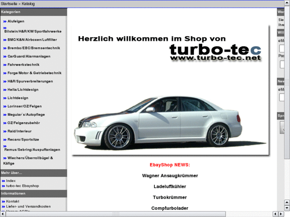The width and height of the screenshot is (290, 217).
Task: Click the horizontal scrollbar thumb
Action: 116,214
